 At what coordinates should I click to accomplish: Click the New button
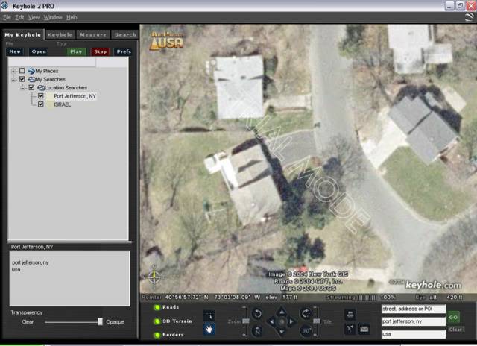15,51
